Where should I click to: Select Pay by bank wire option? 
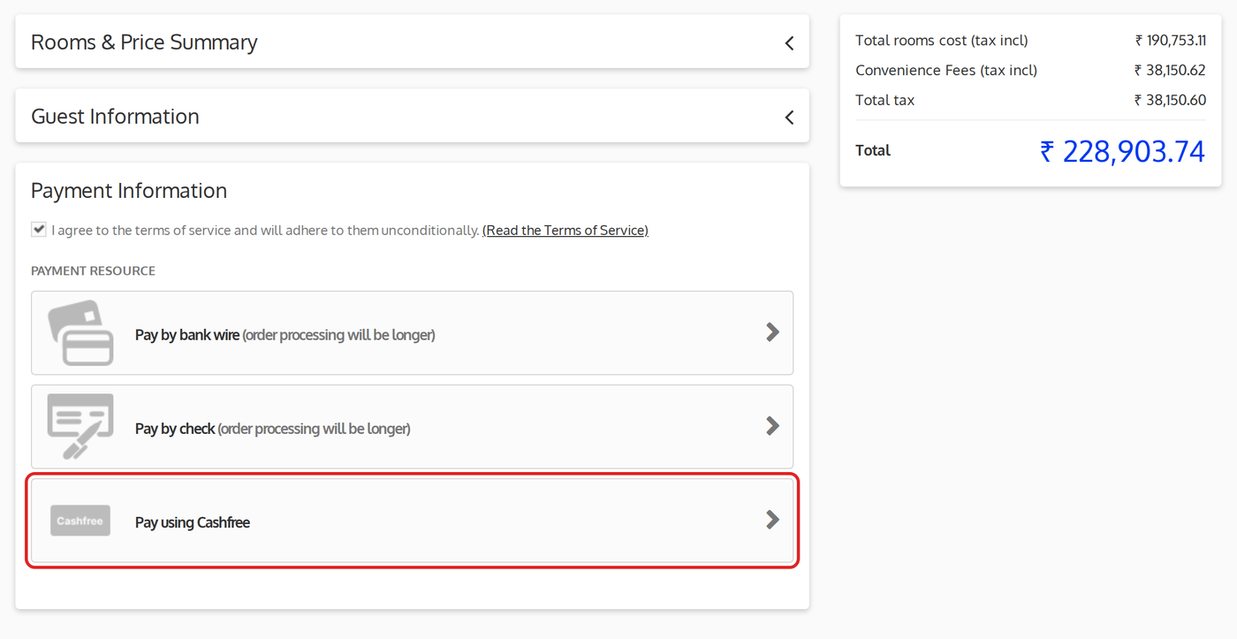coord(412,333)
